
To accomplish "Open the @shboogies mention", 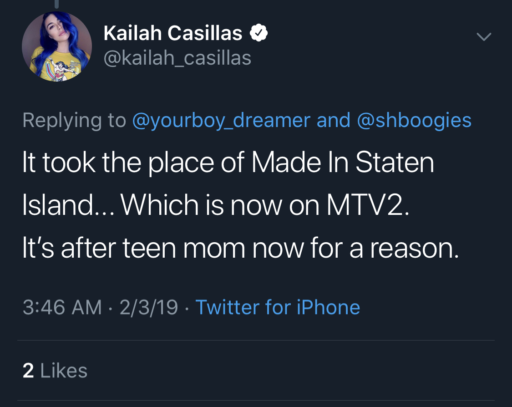I will [x=414, y=120].
